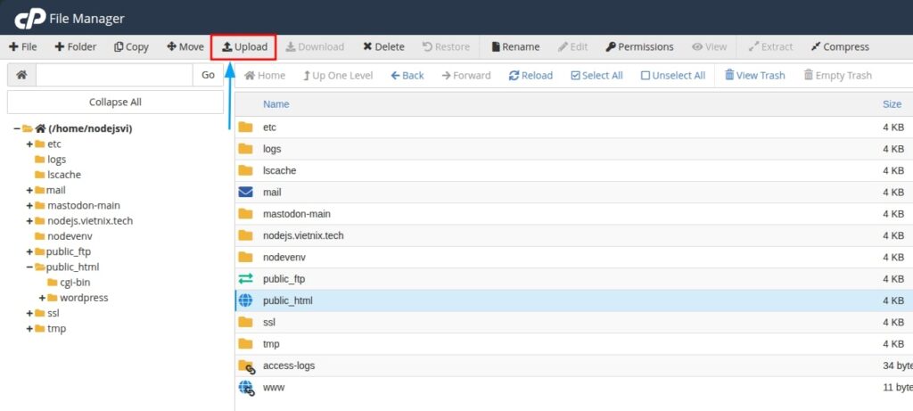Click public_html globe icon in list
This screenshot has width=913, height=411.
(x=246, y=300)
